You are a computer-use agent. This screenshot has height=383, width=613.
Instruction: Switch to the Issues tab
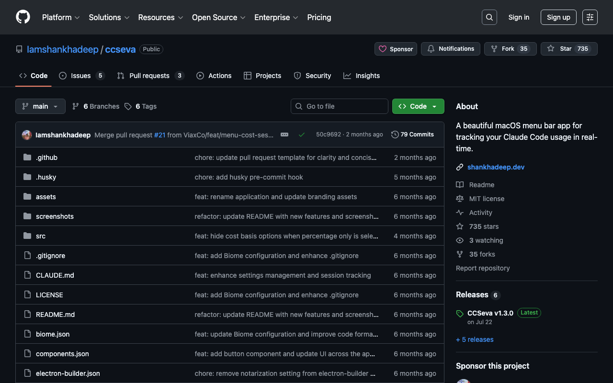click(x=81, y=76)
